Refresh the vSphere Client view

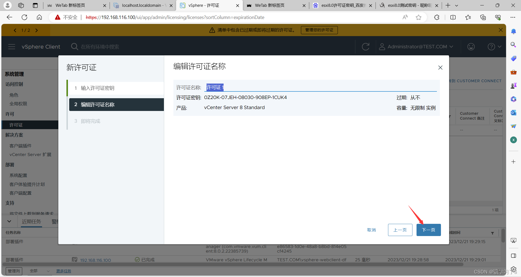coord(366,47)
